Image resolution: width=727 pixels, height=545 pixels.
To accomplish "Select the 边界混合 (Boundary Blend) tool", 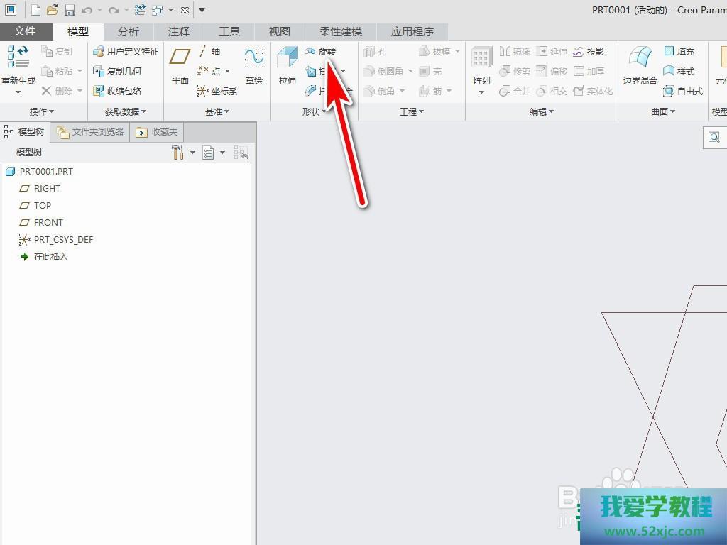I will pyautogui.click(x=640, y=58).
